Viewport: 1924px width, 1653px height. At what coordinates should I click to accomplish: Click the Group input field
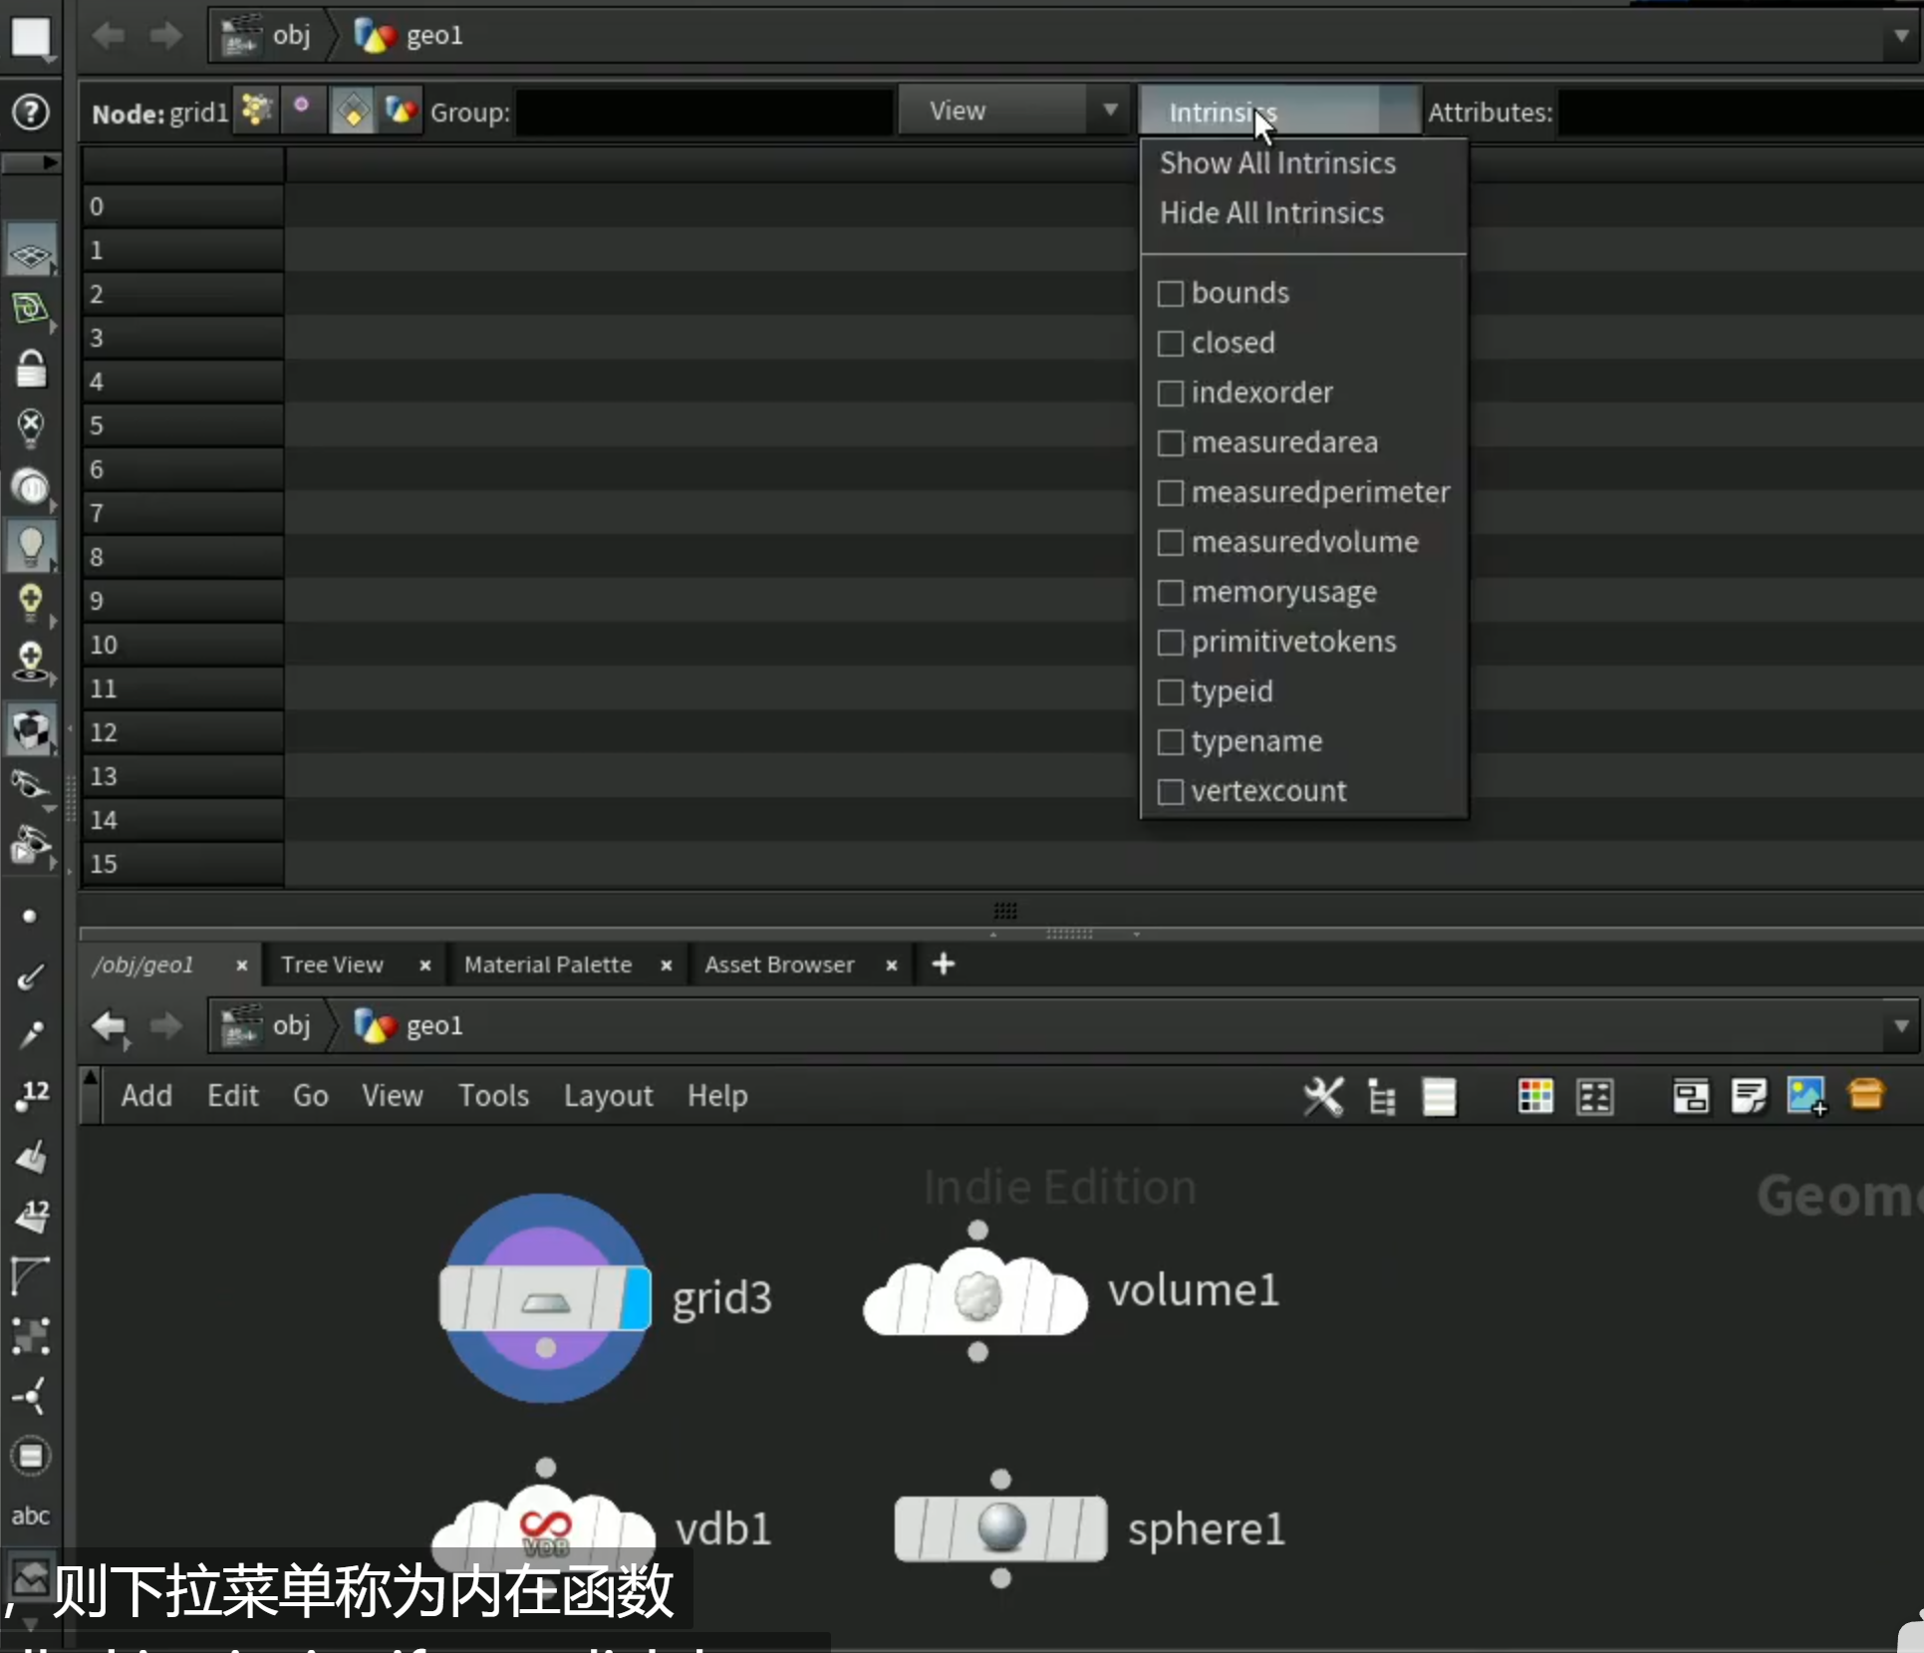click(x=704, y=112)
